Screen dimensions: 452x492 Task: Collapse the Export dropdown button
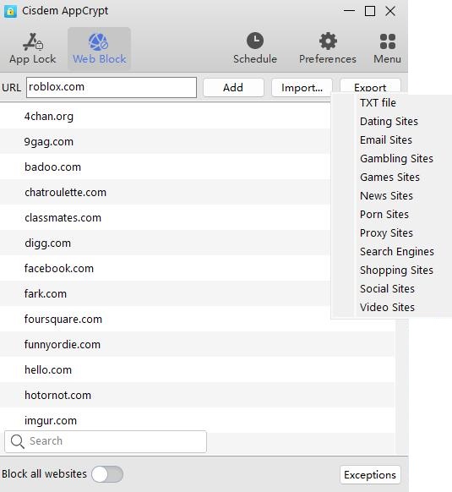(370, 86)
